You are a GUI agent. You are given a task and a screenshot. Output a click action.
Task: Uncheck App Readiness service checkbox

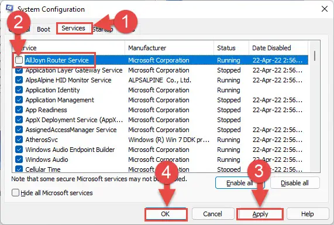point(19,110)
